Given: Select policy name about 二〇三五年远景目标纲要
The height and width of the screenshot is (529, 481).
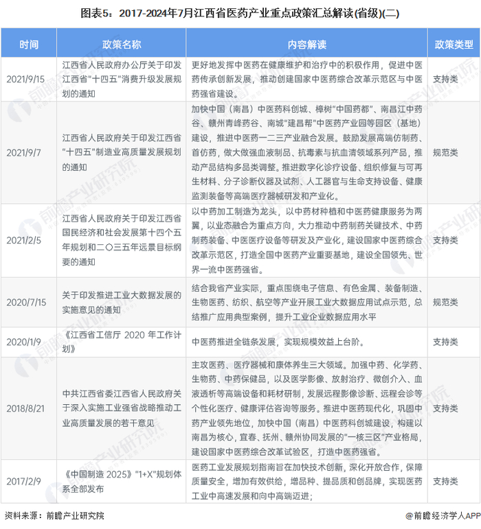Looking at the screenshot, I should point(122,240).
